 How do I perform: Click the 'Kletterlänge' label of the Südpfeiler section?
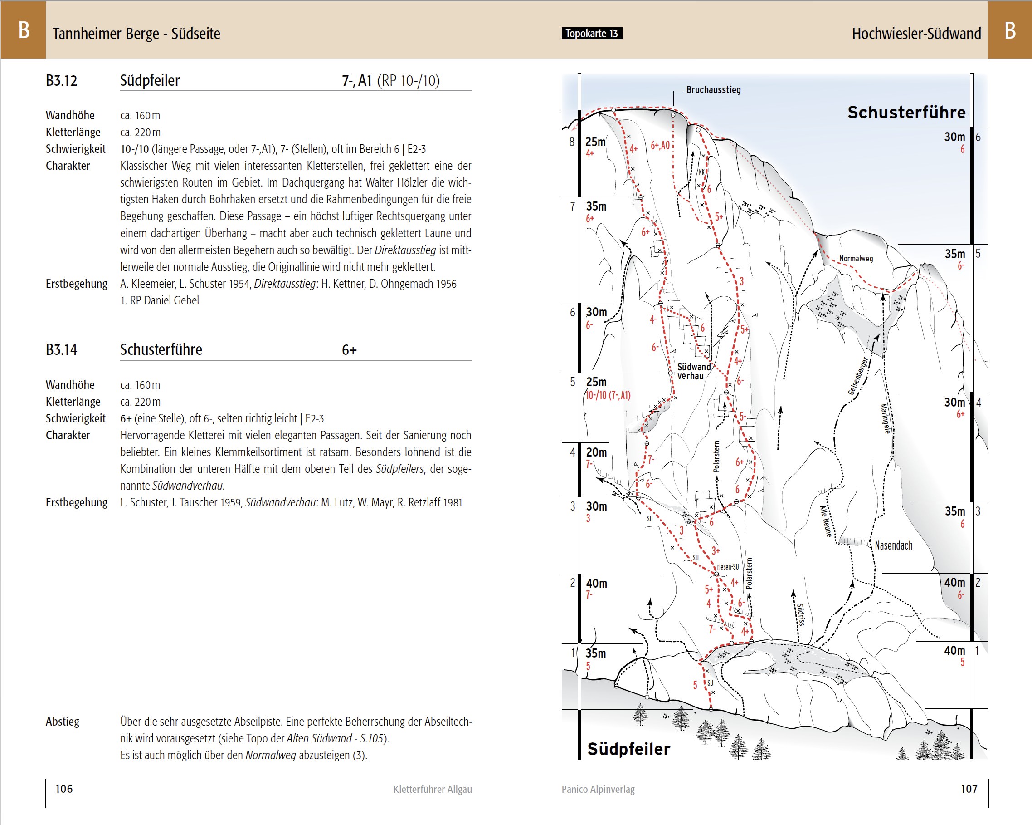point(73,132)
